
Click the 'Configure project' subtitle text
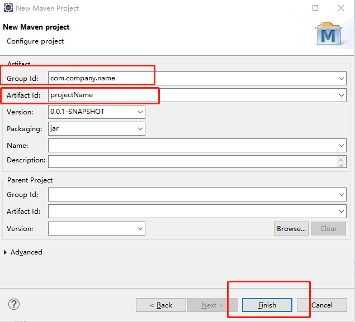tap(35, 41)
